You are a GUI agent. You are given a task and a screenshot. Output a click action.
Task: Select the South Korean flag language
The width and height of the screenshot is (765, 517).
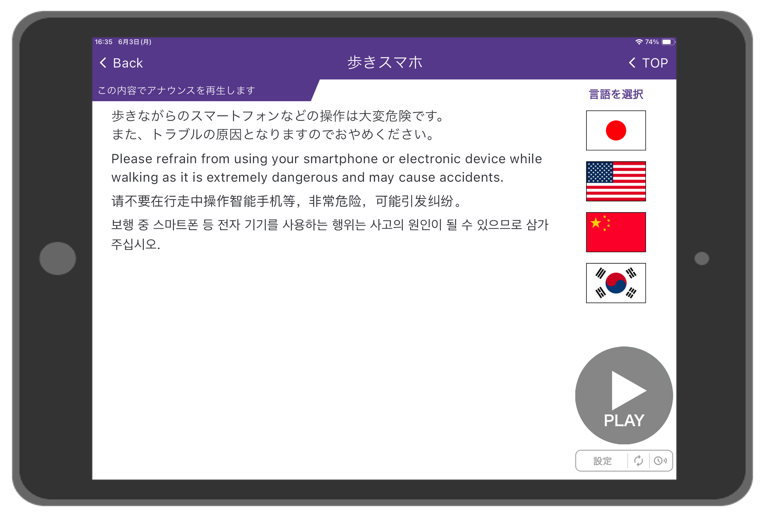click(x=616, y=283)
